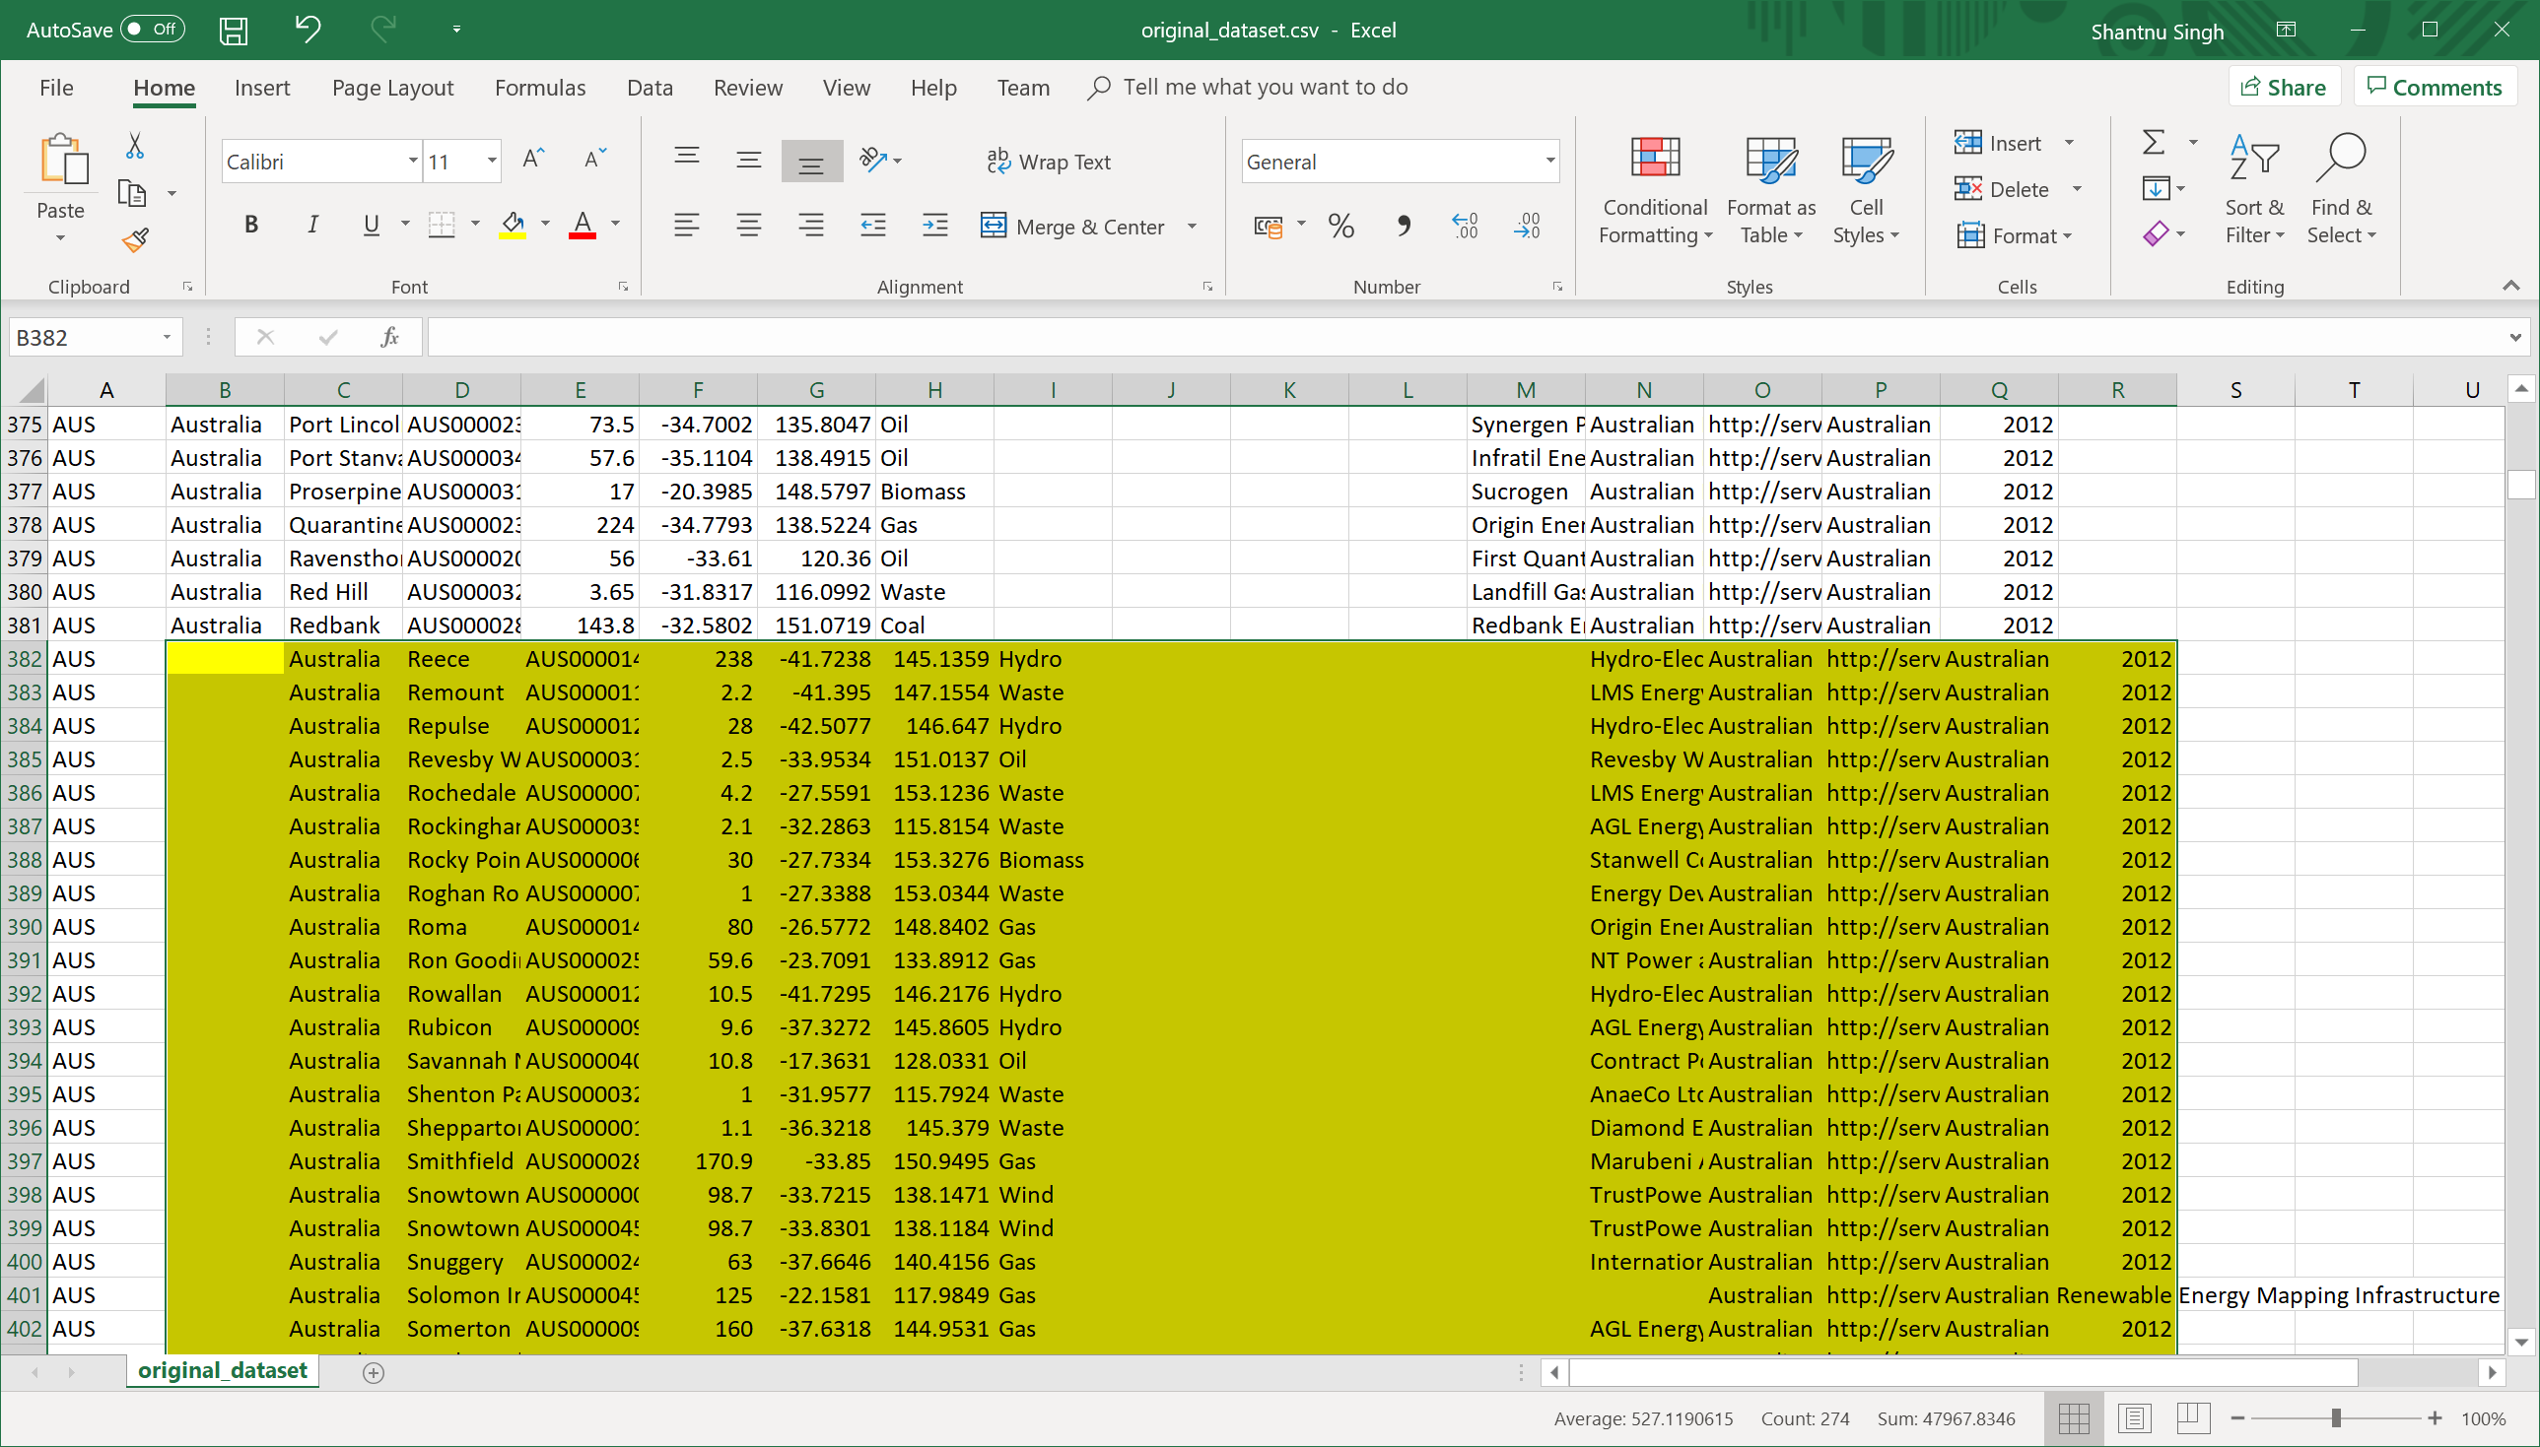
Task: Toggle Wrap Text option
Action: pyautogui.click(x=1049, y=161)
